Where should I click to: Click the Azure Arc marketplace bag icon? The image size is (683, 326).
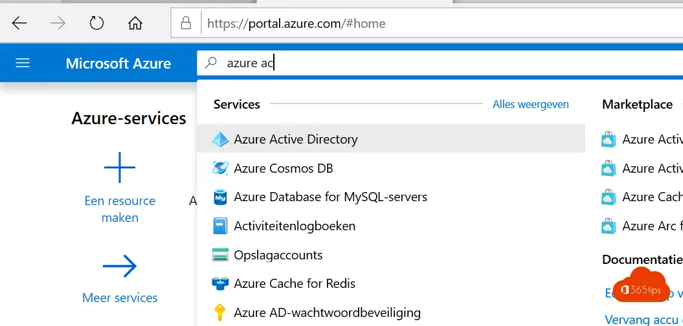pos(609,226)
